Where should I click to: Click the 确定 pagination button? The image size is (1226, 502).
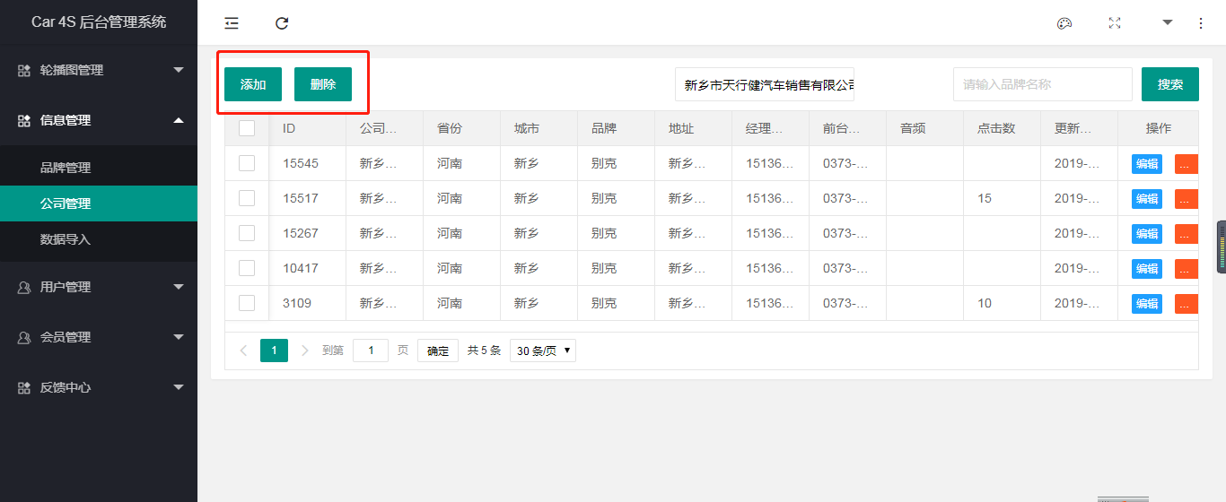tap(438, 351)
